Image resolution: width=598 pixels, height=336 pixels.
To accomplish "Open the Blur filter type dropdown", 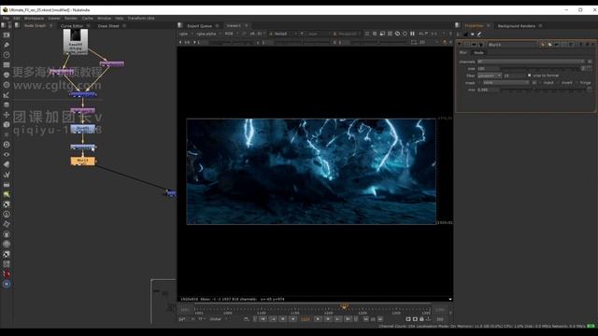I will (490, 76).
